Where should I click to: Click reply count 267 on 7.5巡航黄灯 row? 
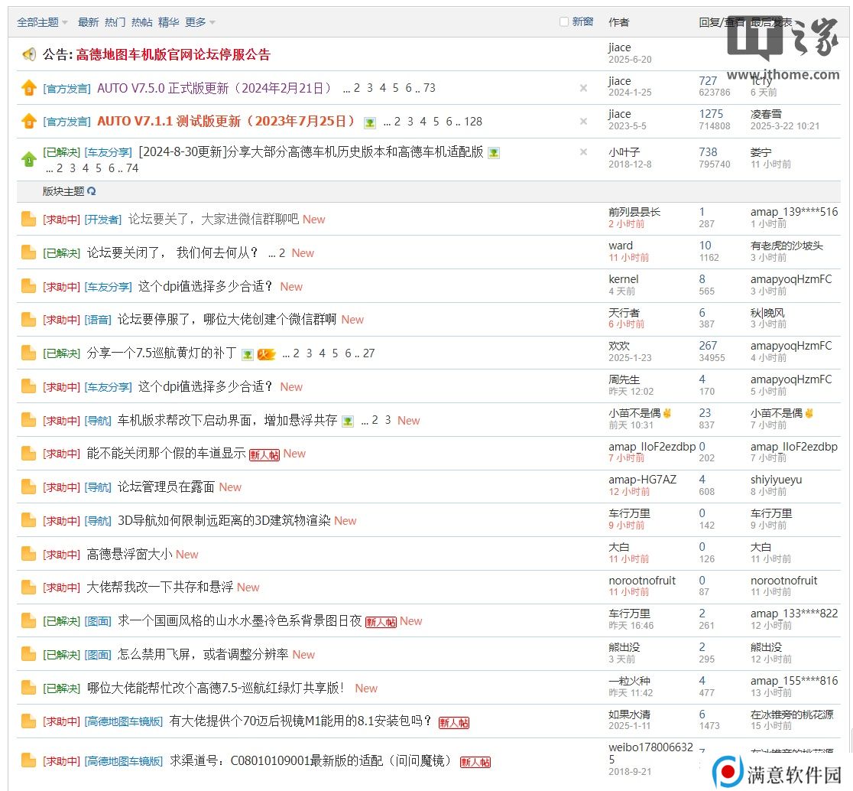click(708, 346)
